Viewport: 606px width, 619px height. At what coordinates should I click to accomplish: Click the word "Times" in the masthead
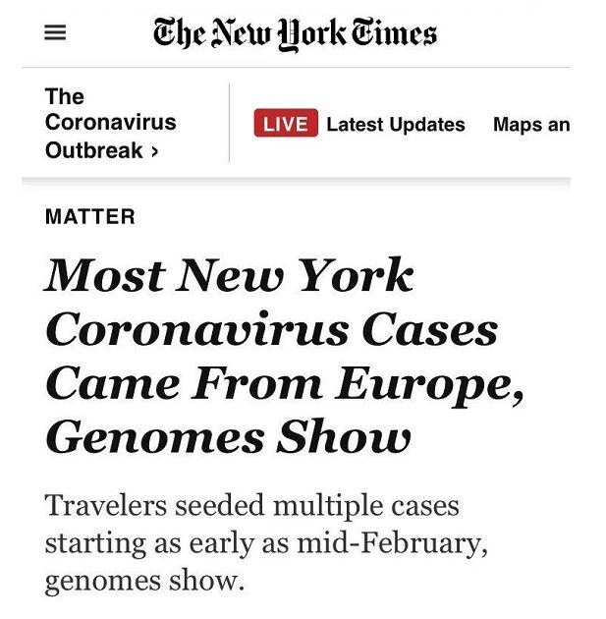click(396, 32)
